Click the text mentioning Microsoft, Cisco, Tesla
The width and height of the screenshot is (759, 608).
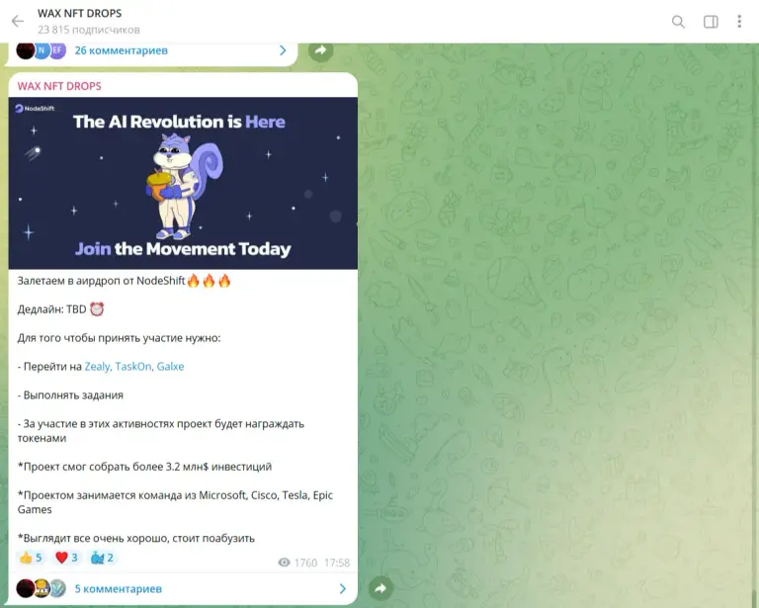175,502
